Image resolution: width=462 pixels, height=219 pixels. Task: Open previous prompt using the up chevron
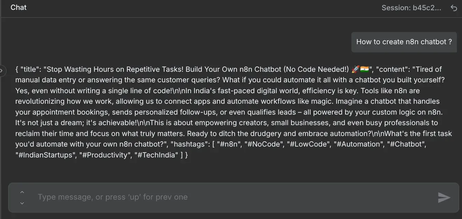[x=22, y=192]
